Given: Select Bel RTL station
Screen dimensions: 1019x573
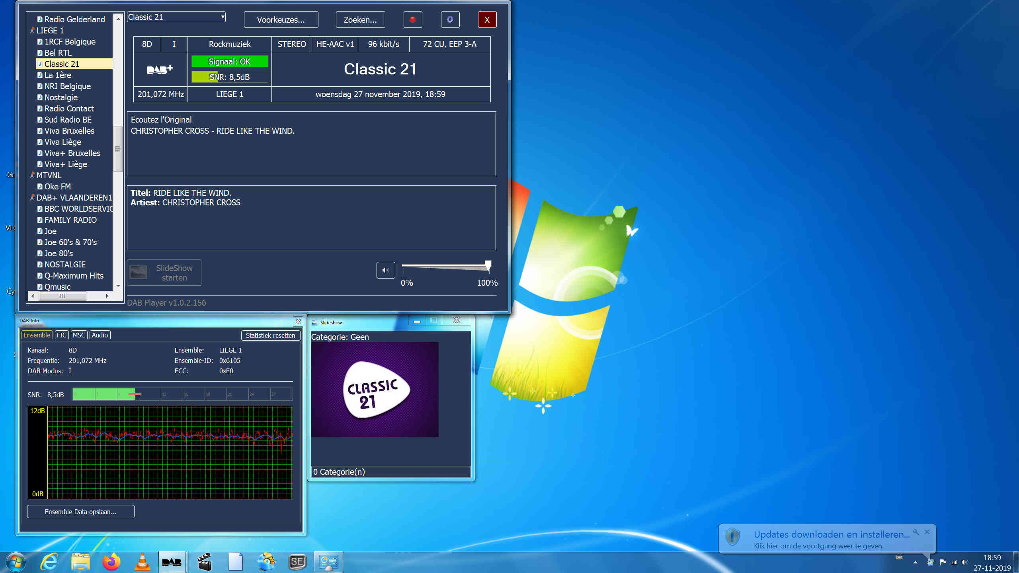Looking at the screenshot, I should tap(58, 53).
